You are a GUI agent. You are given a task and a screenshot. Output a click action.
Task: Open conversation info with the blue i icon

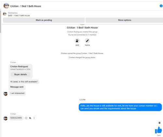click(x=161, y=6)
